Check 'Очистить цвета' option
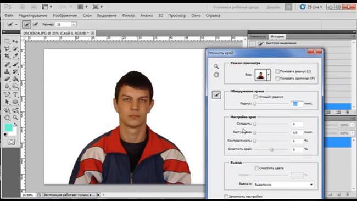 pyautogui.click(x=256, y=168)
